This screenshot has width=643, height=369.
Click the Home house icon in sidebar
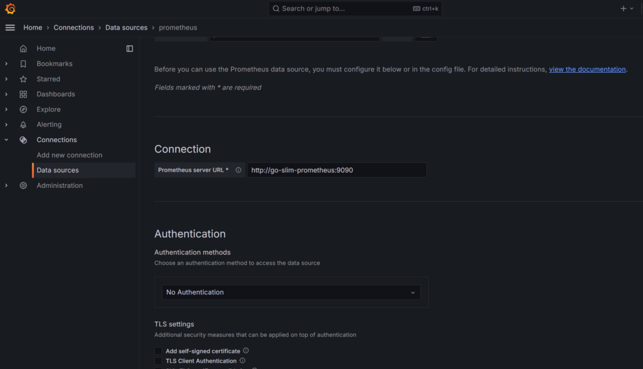(x=23, y=48)
